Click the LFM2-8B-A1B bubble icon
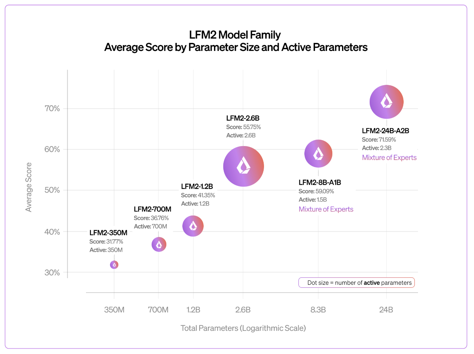The width and height of the screenshot is (474, 354). tap(318, 154)
